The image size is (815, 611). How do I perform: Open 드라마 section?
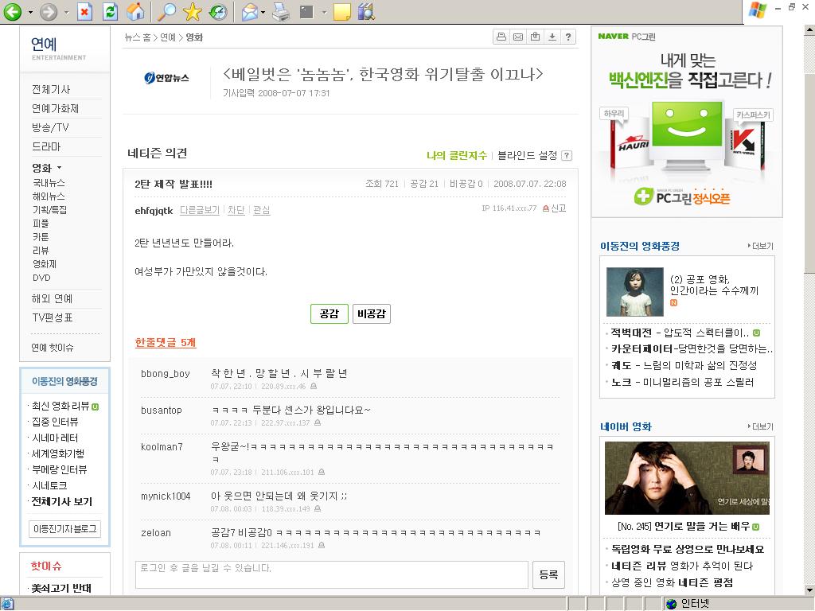(46, 146)
